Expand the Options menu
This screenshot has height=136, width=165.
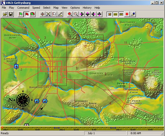75,8
